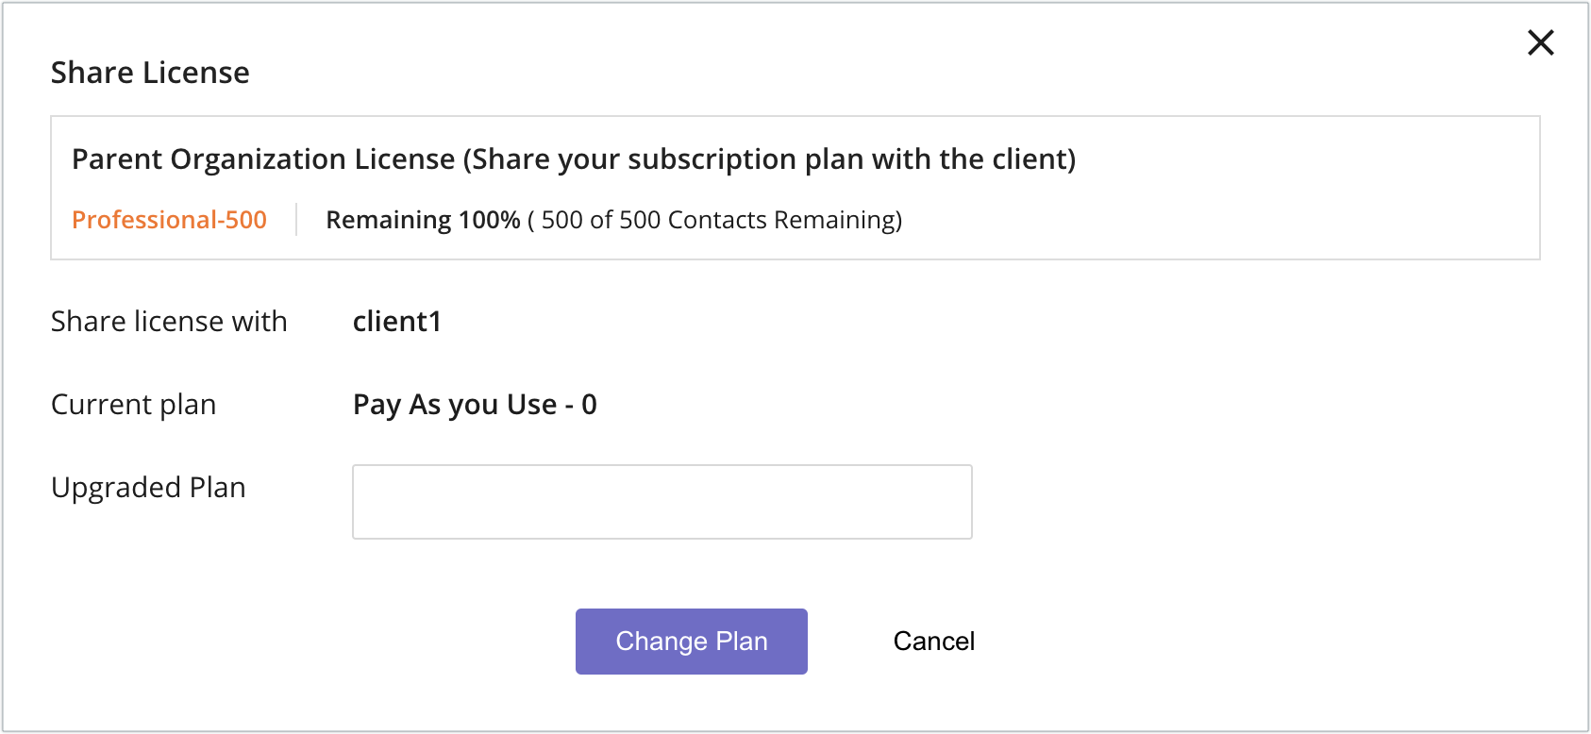Click the Share License dialog title

pyautogui.click(x=150, y=73)
